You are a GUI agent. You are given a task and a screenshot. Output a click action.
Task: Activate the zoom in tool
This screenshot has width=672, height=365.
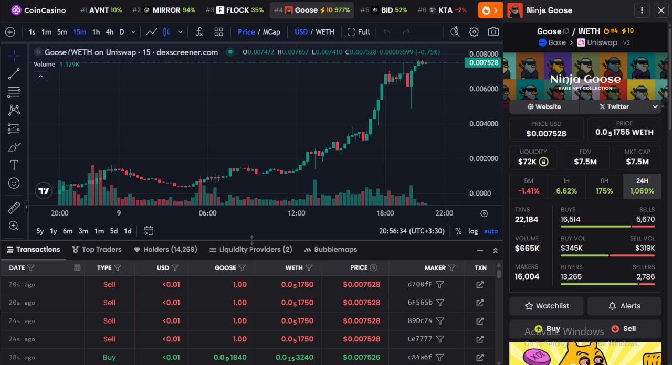tap(14, 226)
